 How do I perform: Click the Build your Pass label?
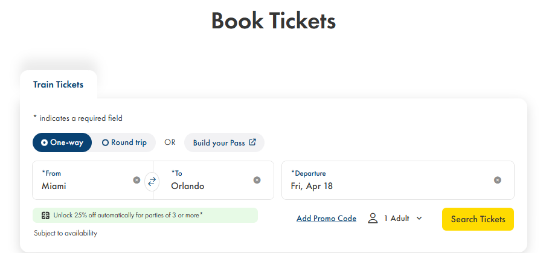click(219, 143)
